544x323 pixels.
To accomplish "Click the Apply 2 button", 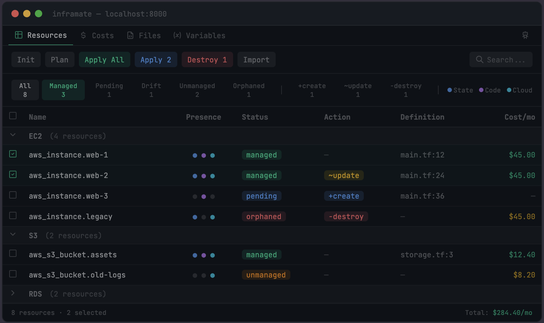I will click(156, 59).
